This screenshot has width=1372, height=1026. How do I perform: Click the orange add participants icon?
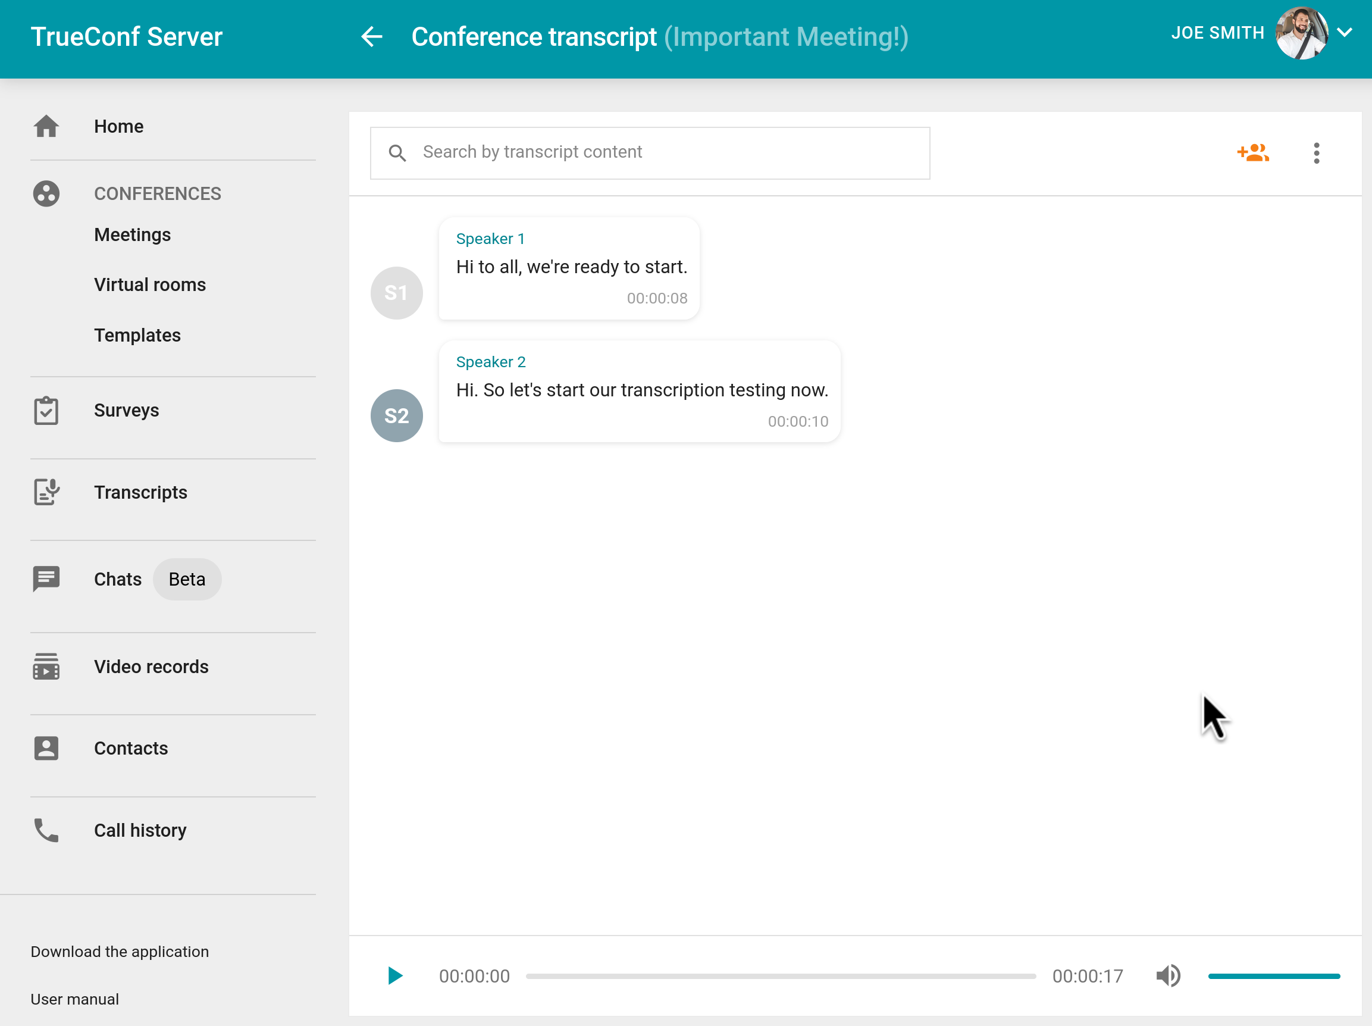[1253, 152]
